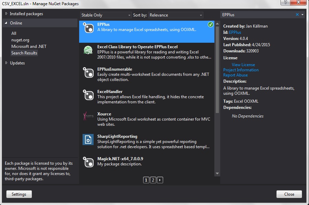Open the Settings button

[x=19, y=194]
